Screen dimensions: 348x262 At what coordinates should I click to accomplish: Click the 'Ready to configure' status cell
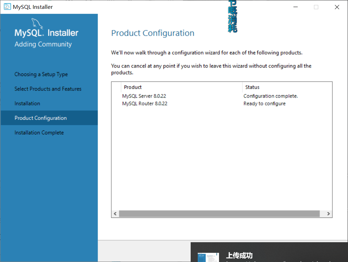click(264, 104)
